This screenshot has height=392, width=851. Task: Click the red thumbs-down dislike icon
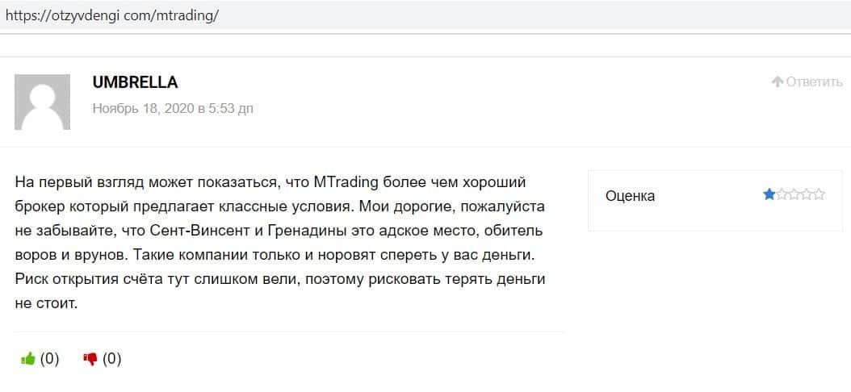pyautogui.click(x=90, y=359)
